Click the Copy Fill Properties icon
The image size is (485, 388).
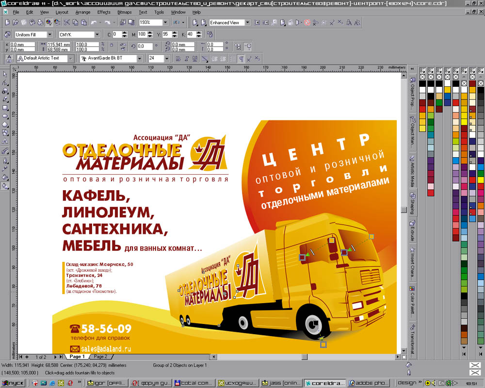[x=210, y=34]
